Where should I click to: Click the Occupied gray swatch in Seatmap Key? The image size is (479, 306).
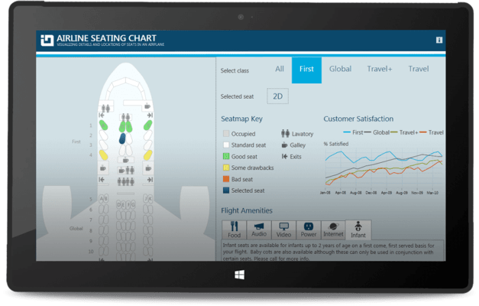click(226, 133)
